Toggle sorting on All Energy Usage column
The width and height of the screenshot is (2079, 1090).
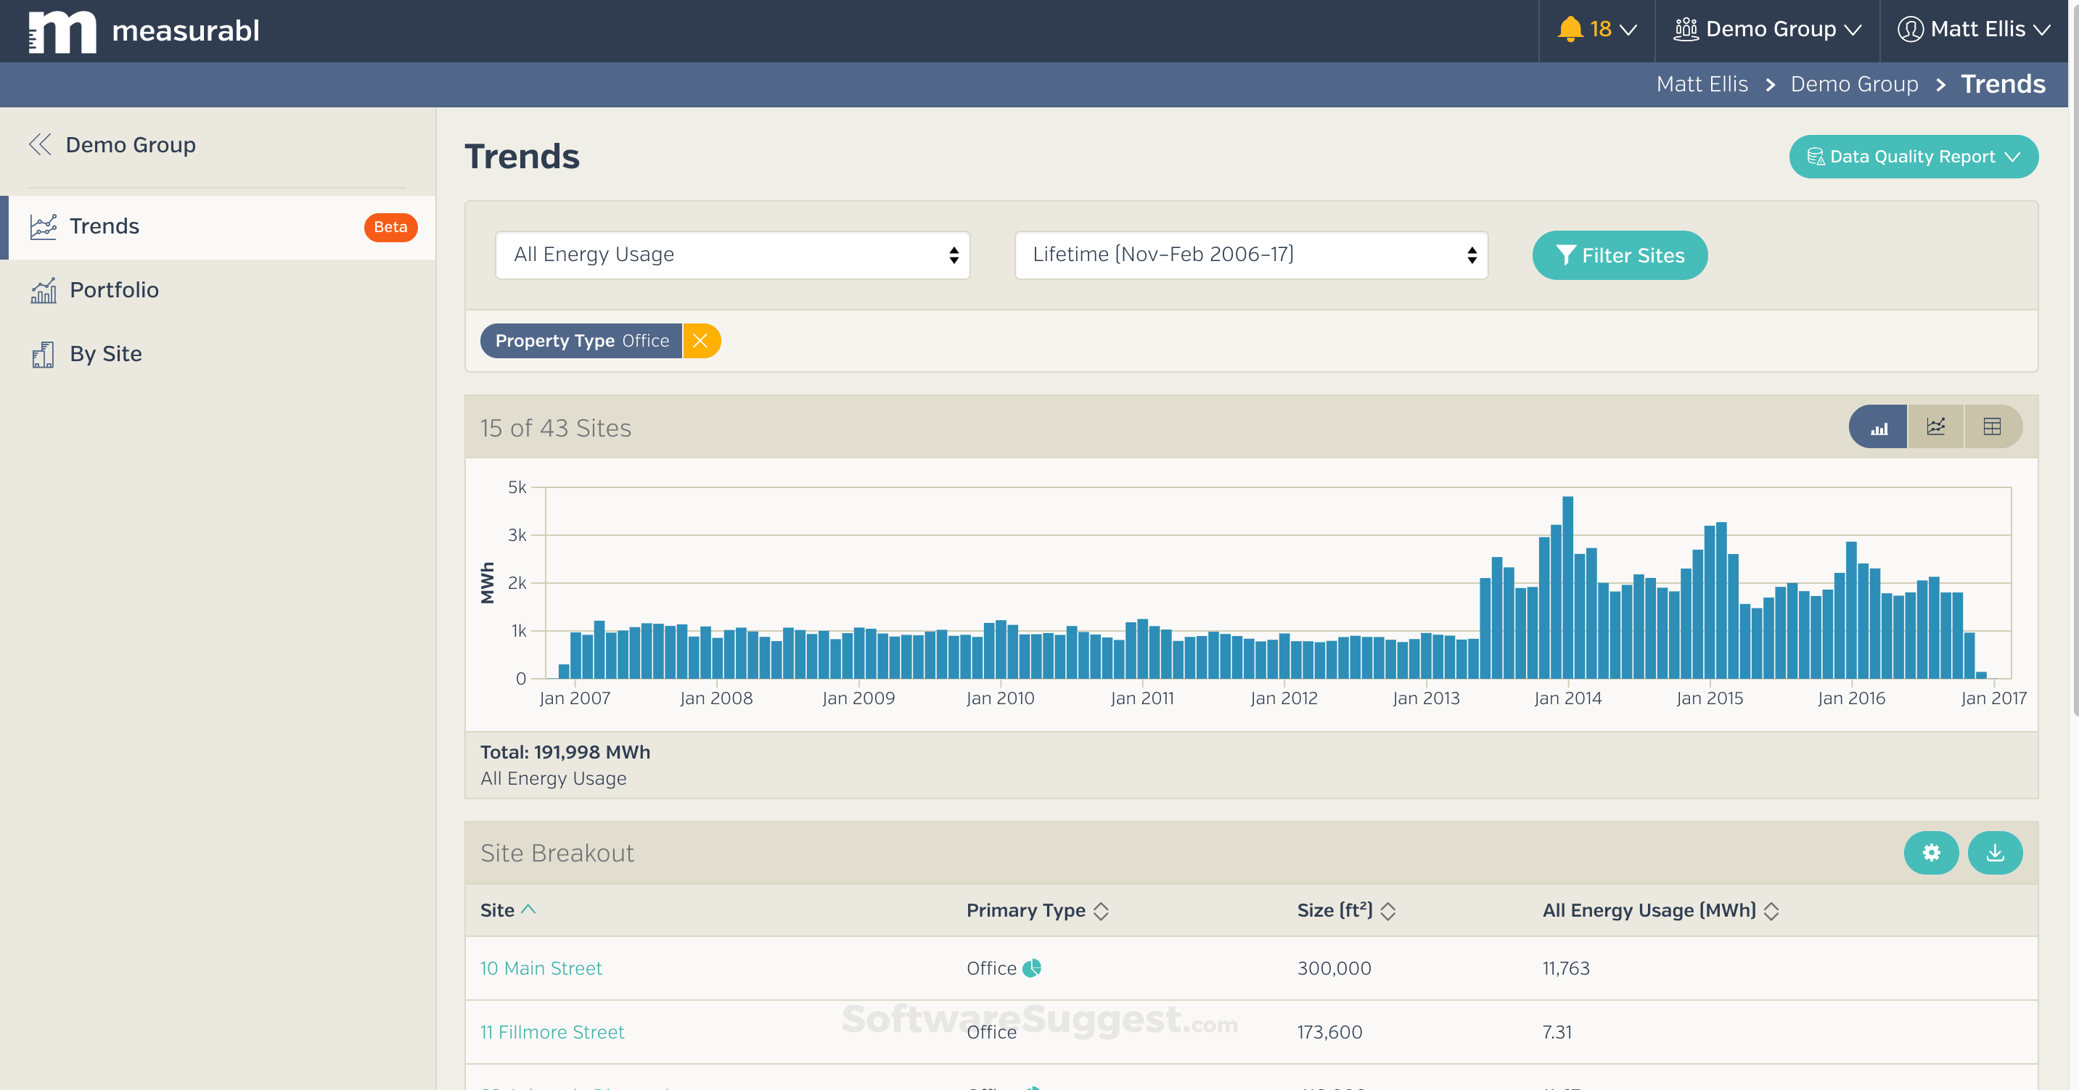coord(1771,910)
